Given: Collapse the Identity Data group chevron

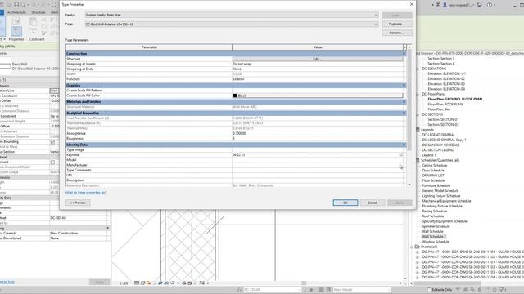Looking at the screenshot, I should pyautogui.click(x=404, y=145).
